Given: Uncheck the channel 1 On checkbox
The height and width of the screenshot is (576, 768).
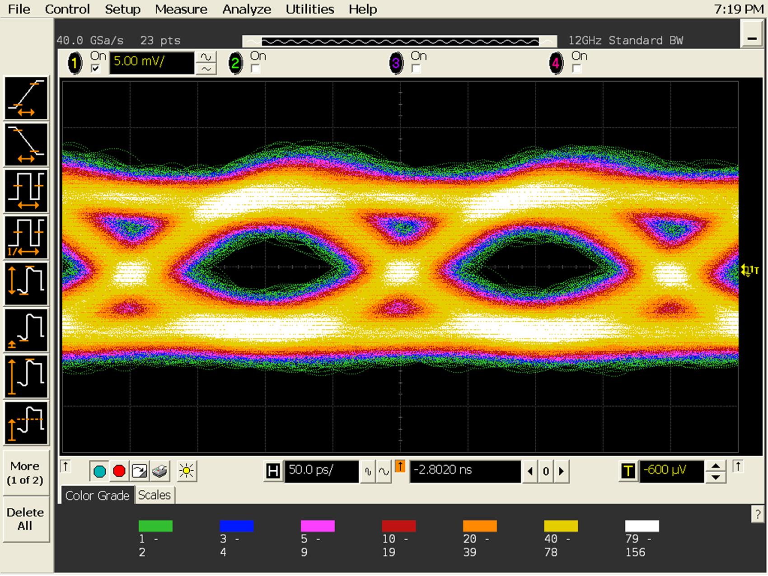Looking at the screenshot, I should [x=95, y=69].
